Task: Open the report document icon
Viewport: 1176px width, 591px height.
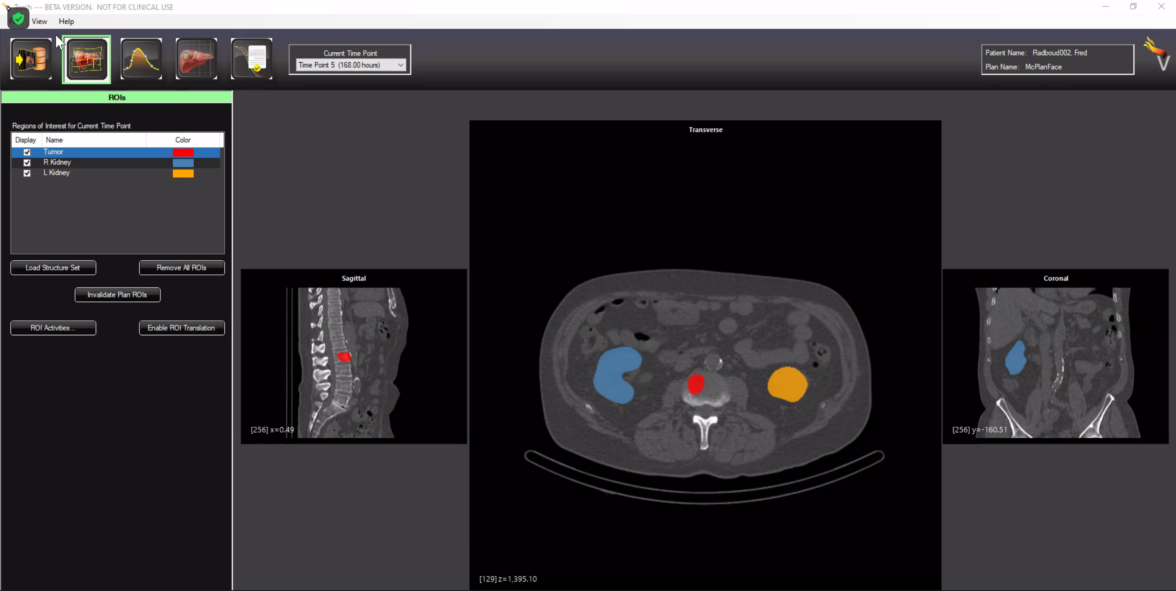Action: pyautogui.click(x=252, y=59)
